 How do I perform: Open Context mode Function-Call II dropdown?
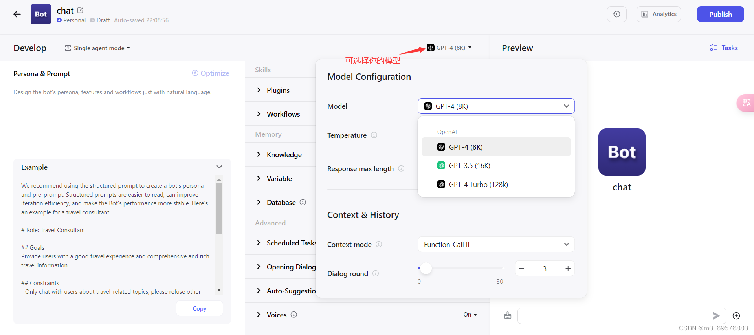[x=496, y=244]
